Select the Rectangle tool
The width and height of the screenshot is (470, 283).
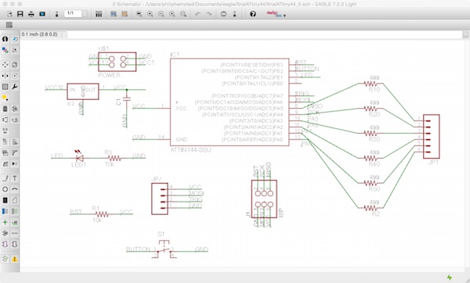pos(5,200)
